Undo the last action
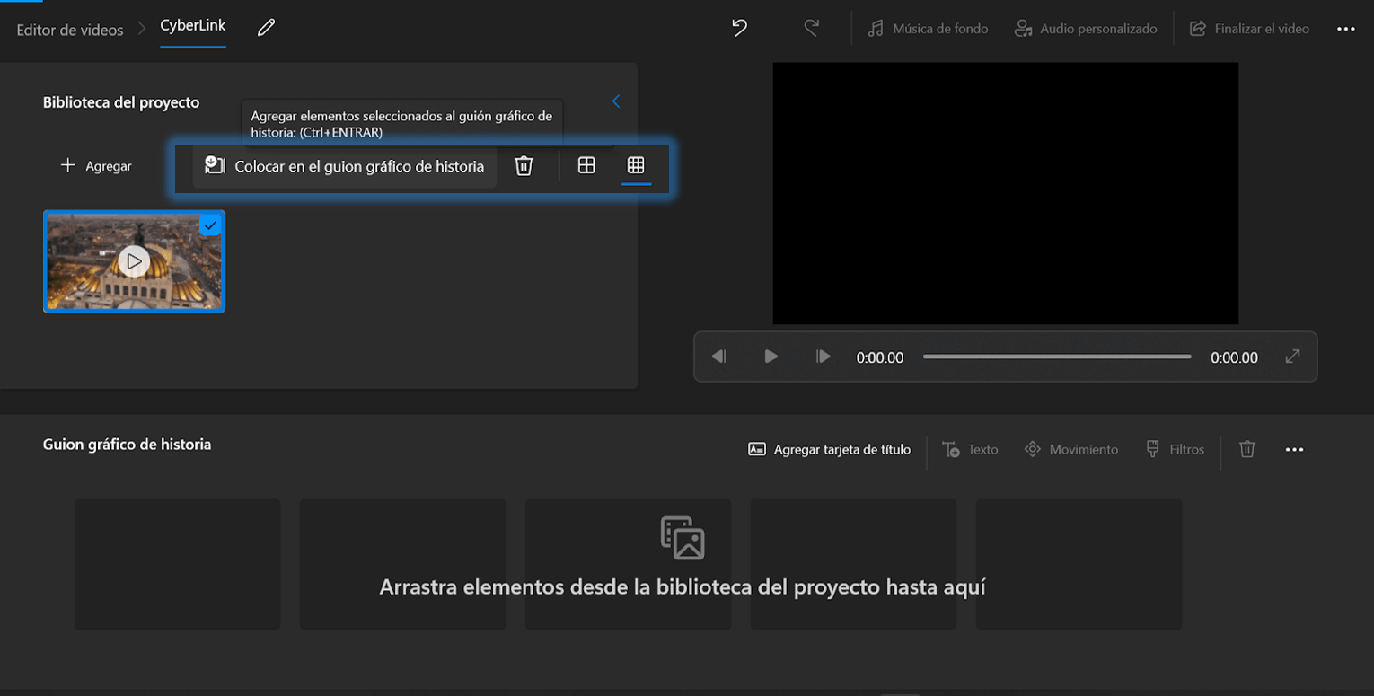The image size is (1374, 696). tap(739, 28)
